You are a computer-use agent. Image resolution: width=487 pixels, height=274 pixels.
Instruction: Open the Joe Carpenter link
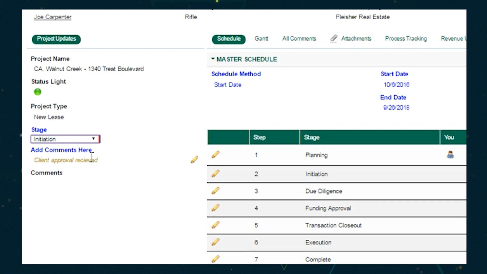pyautogui.click(x=53, y=17)
